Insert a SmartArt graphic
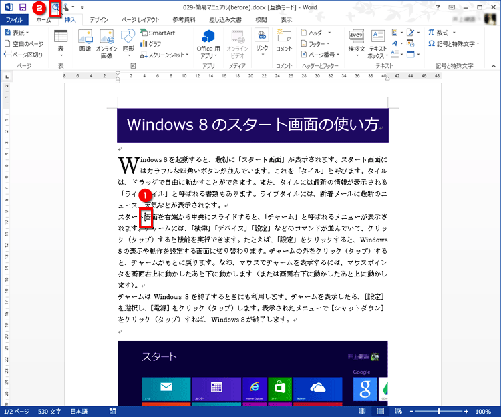Viewport: 501px width, 417px height. [158, 33]
